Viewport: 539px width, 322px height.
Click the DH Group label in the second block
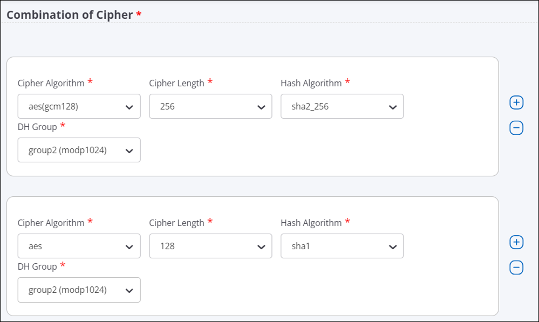37,266
